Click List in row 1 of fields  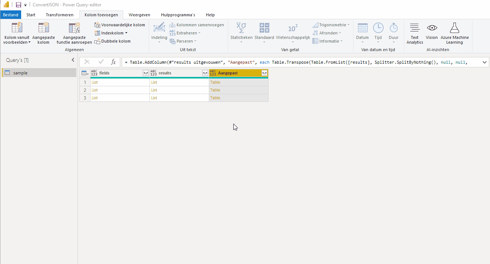[95, 82]
